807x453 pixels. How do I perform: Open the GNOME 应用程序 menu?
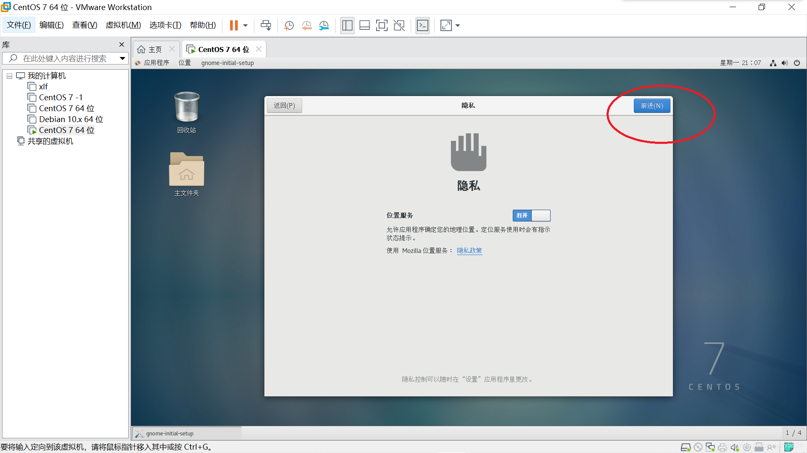click(x=152, y=63)
